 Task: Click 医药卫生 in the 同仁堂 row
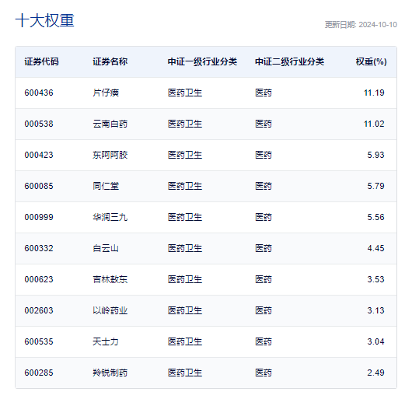click(x=185, y=186)
